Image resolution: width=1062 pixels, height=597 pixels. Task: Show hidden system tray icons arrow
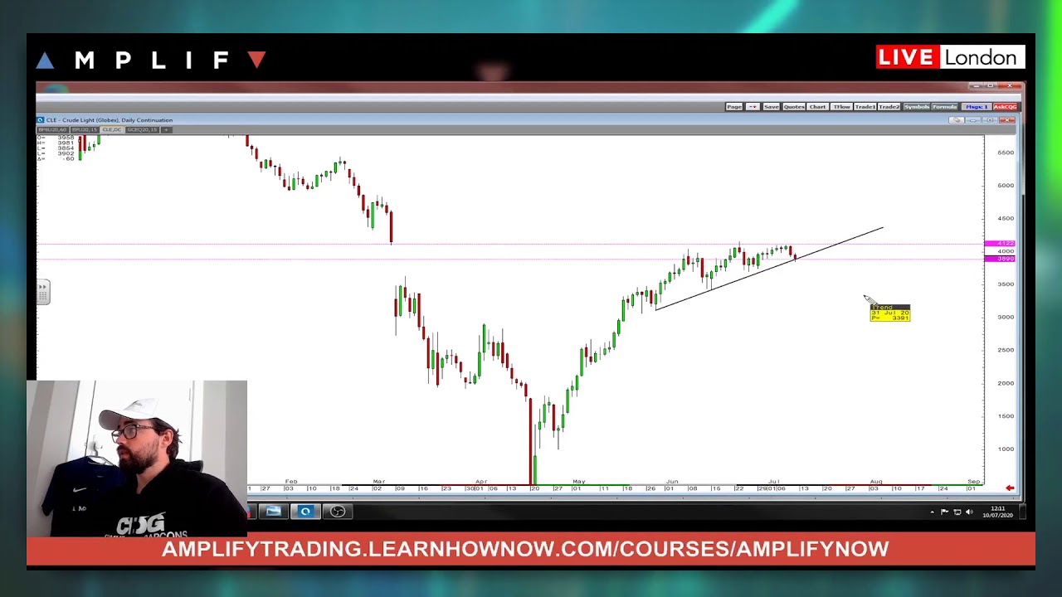tap(933, 512)
